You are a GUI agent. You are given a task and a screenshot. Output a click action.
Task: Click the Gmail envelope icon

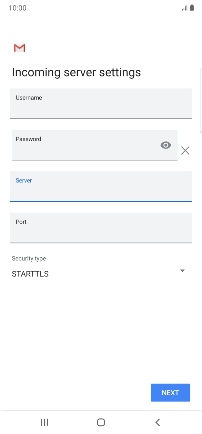click(19, 48)
